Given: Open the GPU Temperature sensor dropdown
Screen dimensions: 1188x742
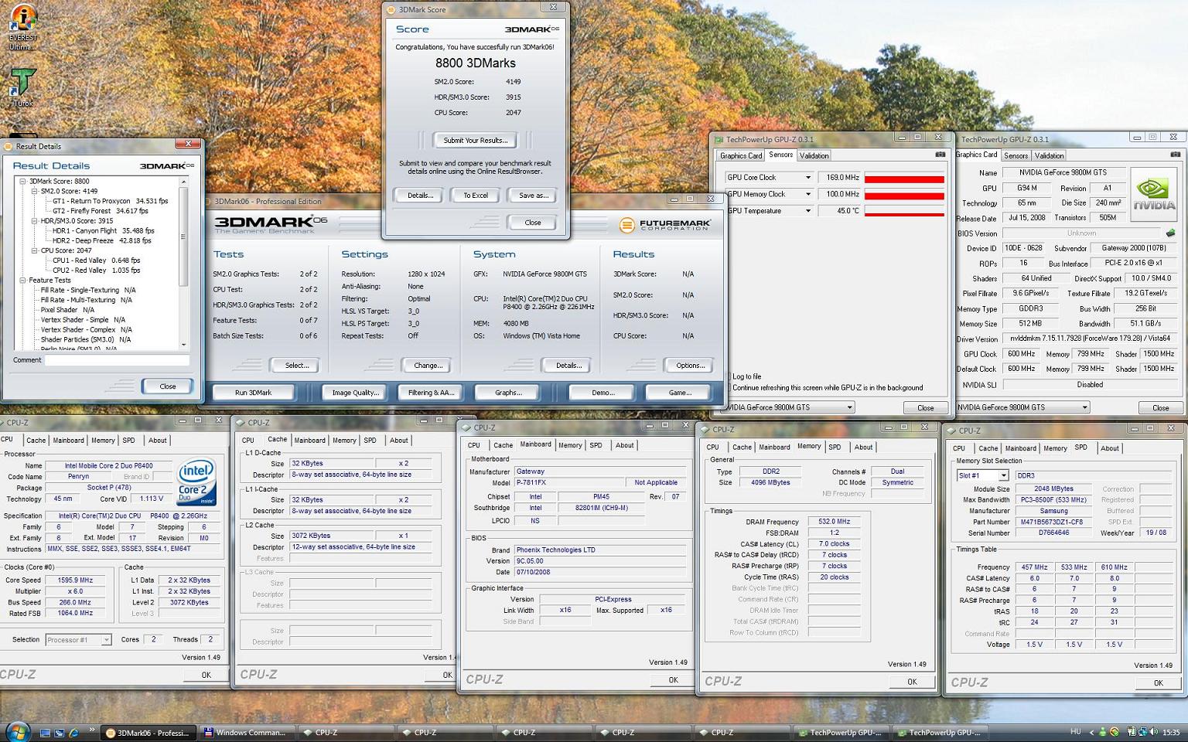Looking at the screenshot, I should tap(808, 211).
